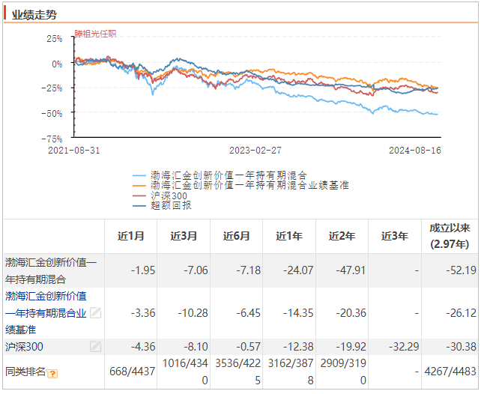This screenshot has width=484, height=394.
Task: Select the 近6月 column header
Action: [x=237, y=236]
